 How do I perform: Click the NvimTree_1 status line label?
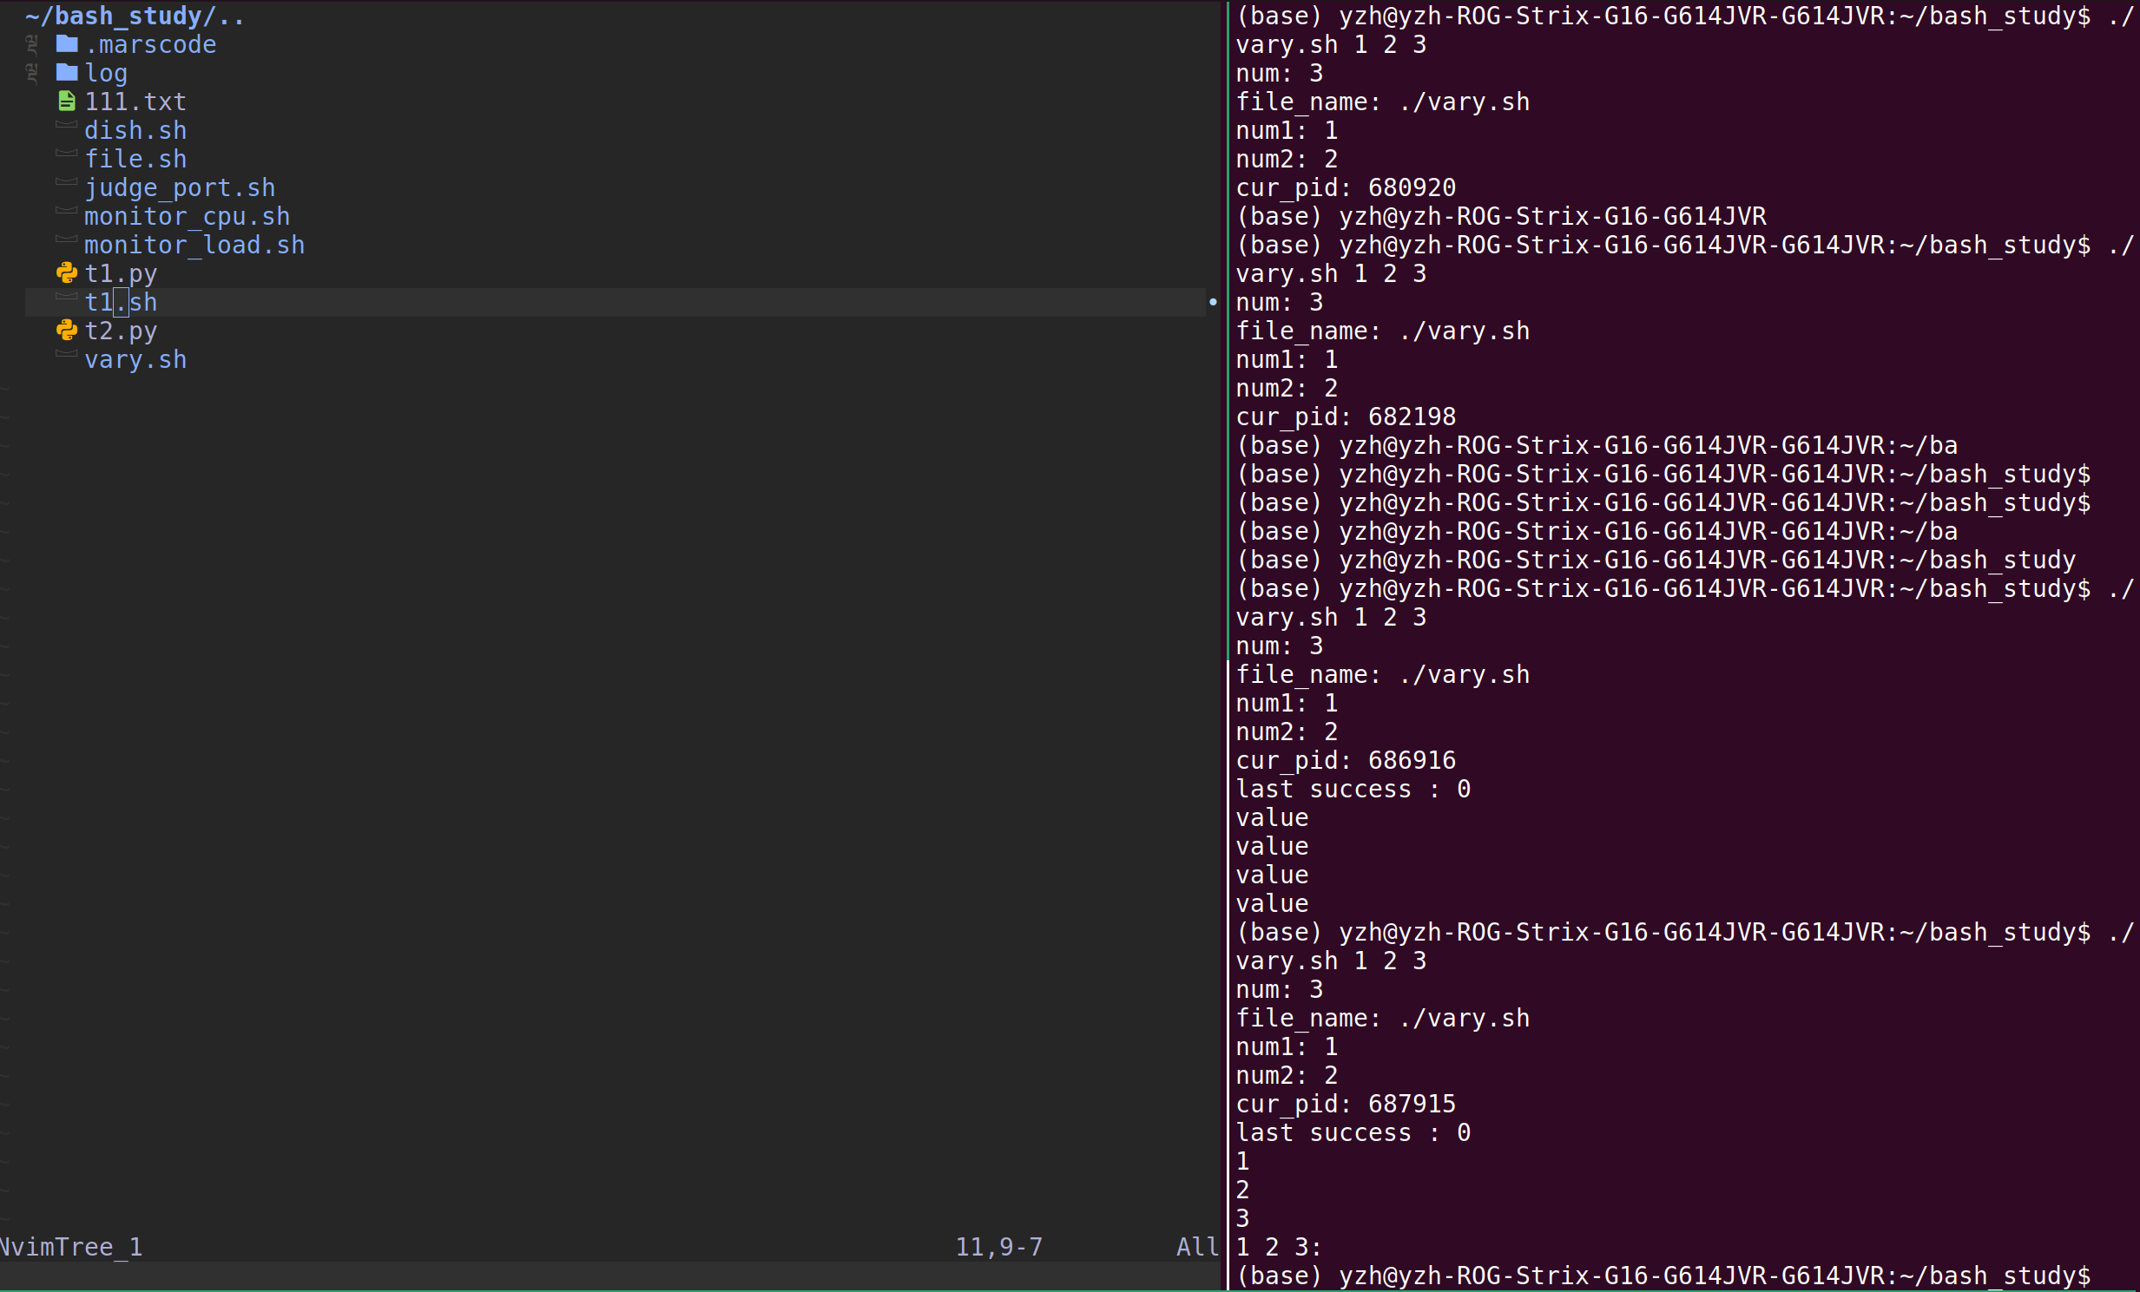(x=71, y=1247)
